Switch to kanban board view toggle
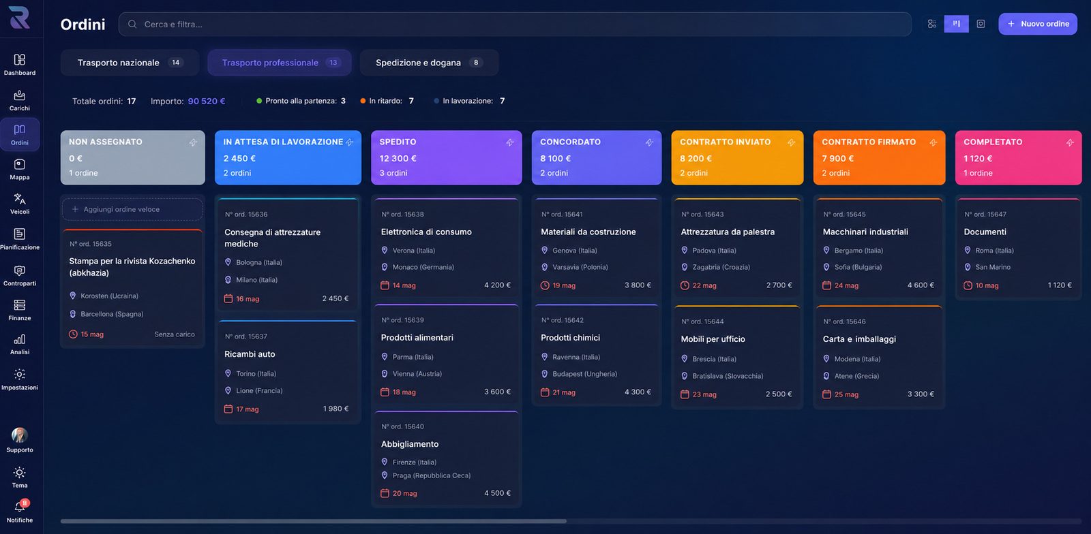 (956, 24)
